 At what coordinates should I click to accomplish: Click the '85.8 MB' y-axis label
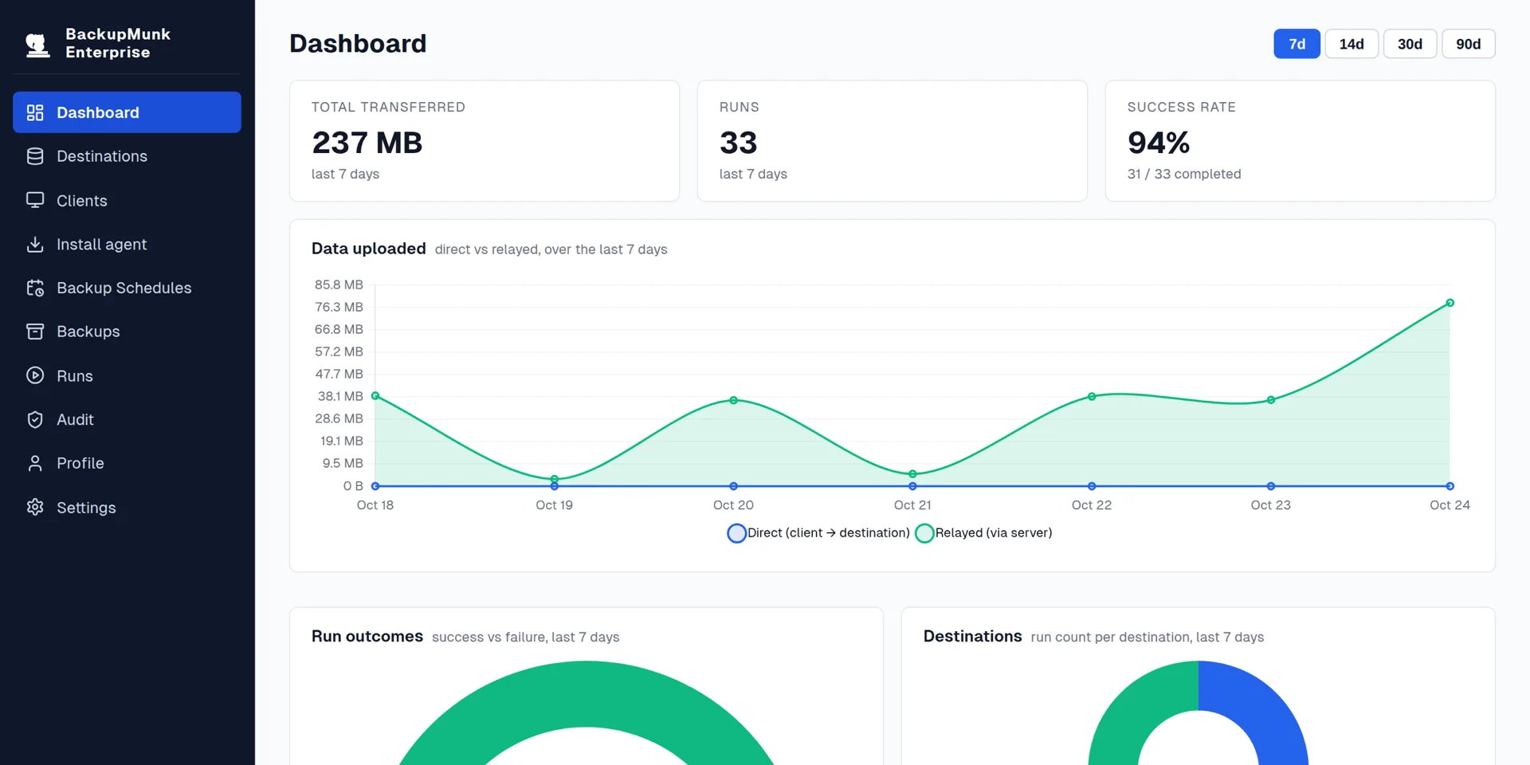click(339, 284)
